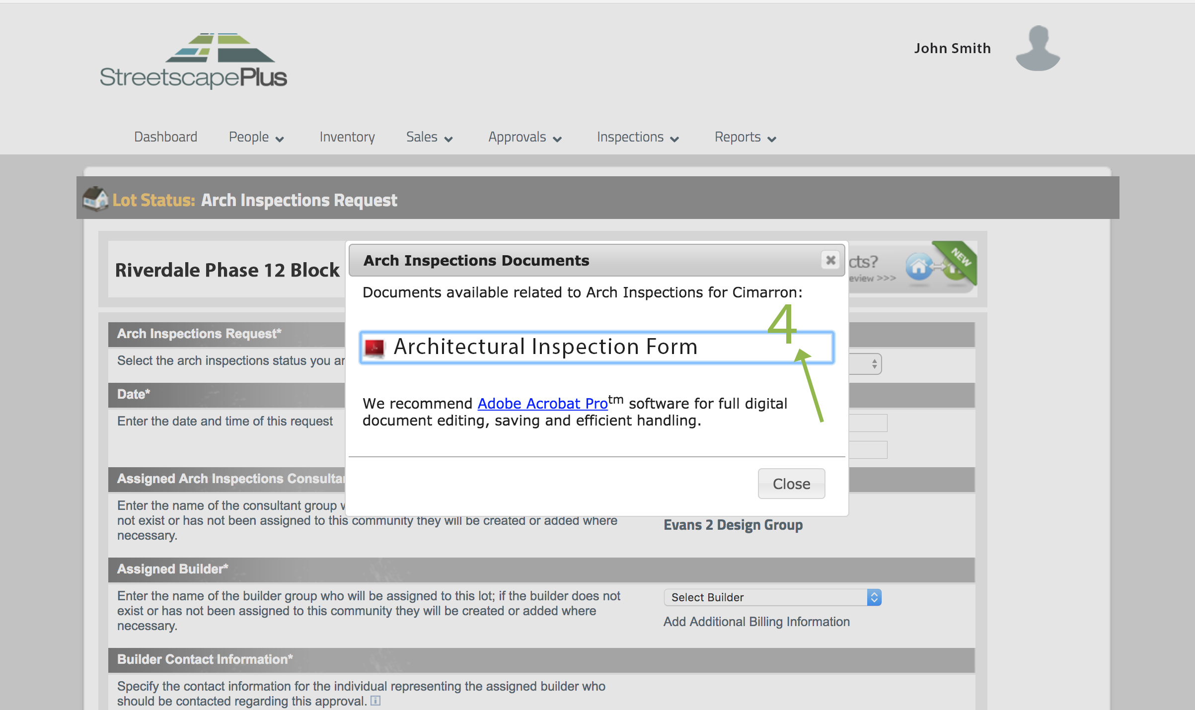Go to the Dashboard tab
The height and width of the screenshot is (710, 1195).
click(165, 137)
